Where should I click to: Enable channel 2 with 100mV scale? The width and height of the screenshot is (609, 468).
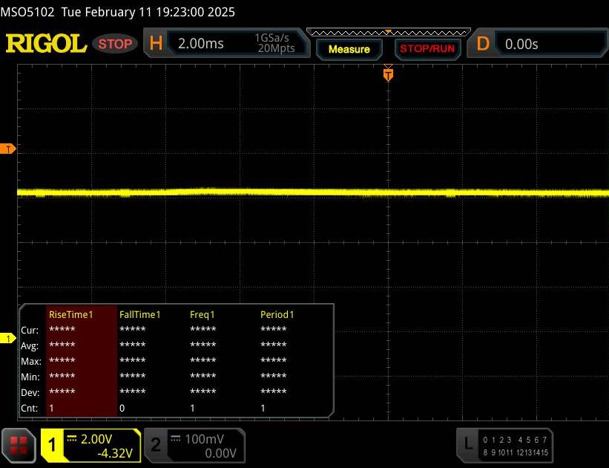(x=193, y=445)
